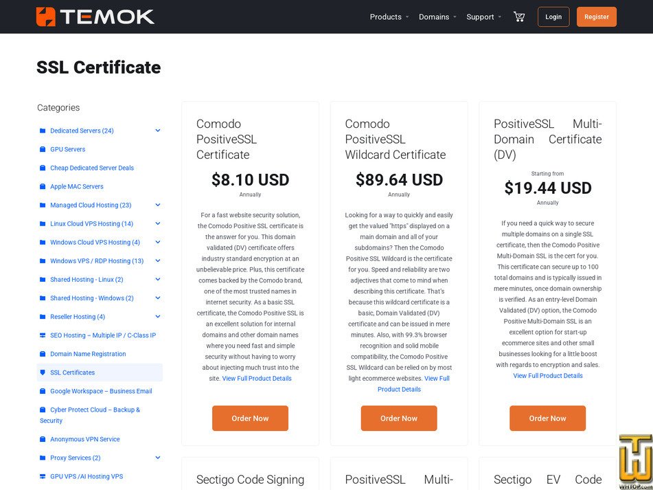
Task: Order Now on Comodo PositiveSSL Certificate
Action: (x=250, y=418)
